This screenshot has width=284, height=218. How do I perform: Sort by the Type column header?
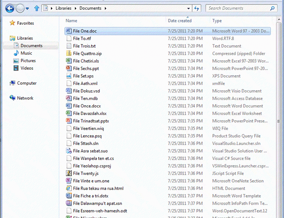pos(217,21)
